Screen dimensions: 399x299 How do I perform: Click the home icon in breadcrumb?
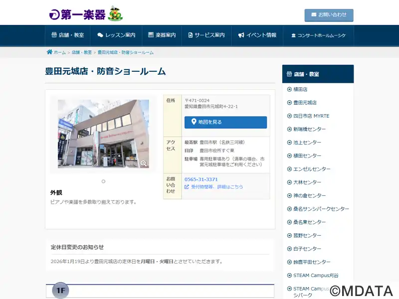coord(49,52)
